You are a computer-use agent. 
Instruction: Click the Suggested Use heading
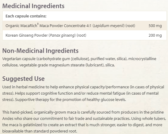click(23, 79)
